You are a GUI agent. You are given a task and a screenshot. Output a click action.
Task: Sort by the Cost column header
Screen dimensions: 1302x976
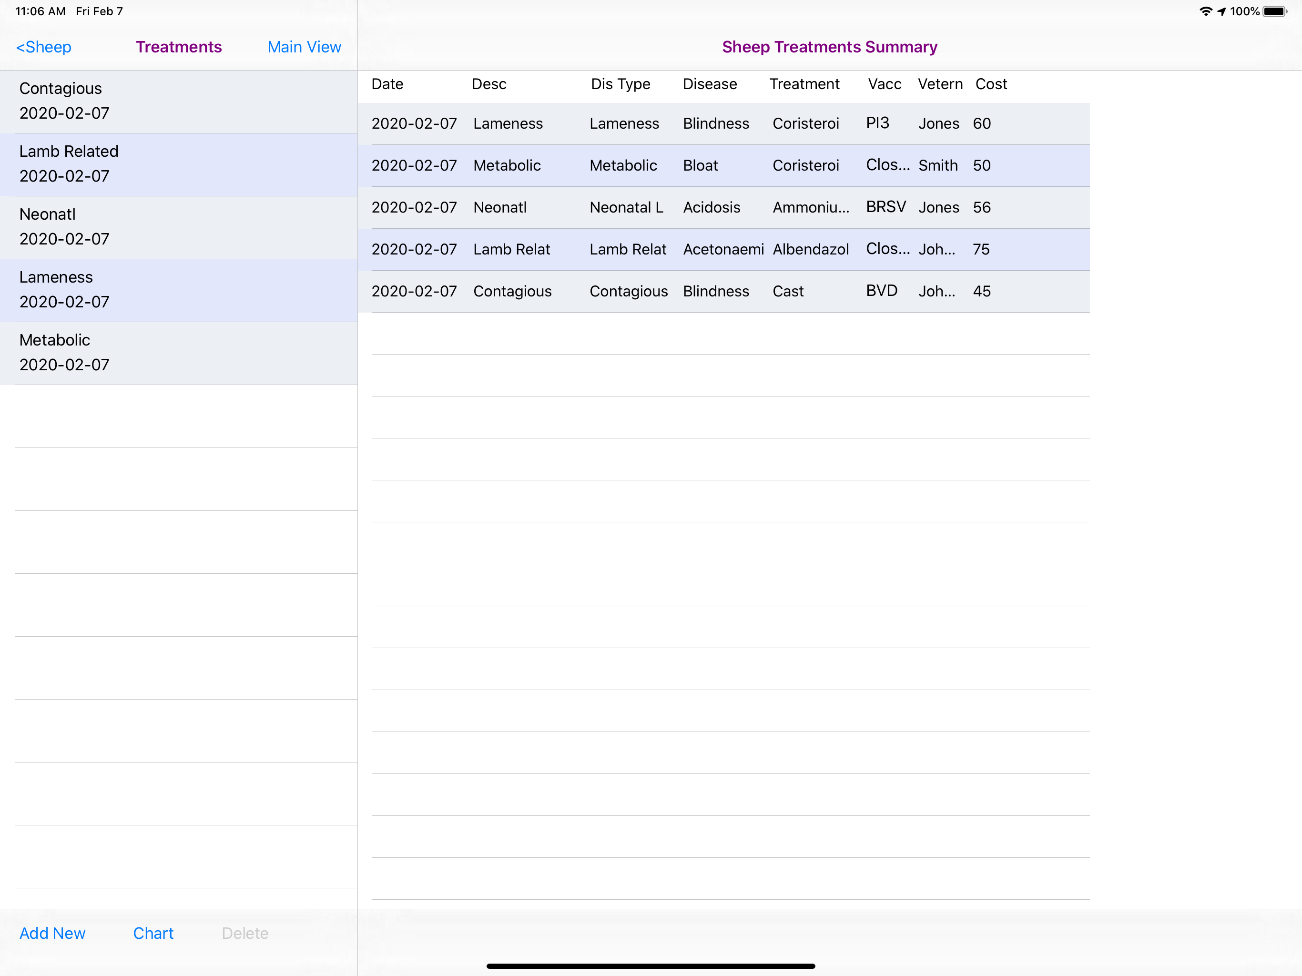pyautogui.click(x=991, y=84)
